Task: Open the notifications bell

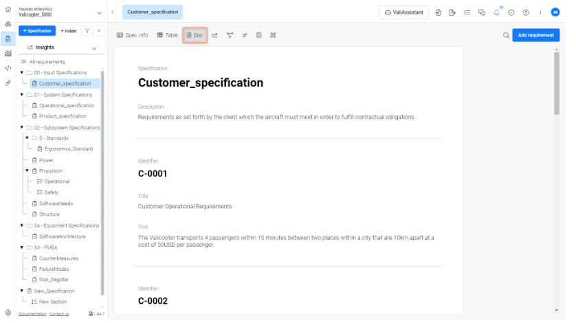Action: [496, 12]
